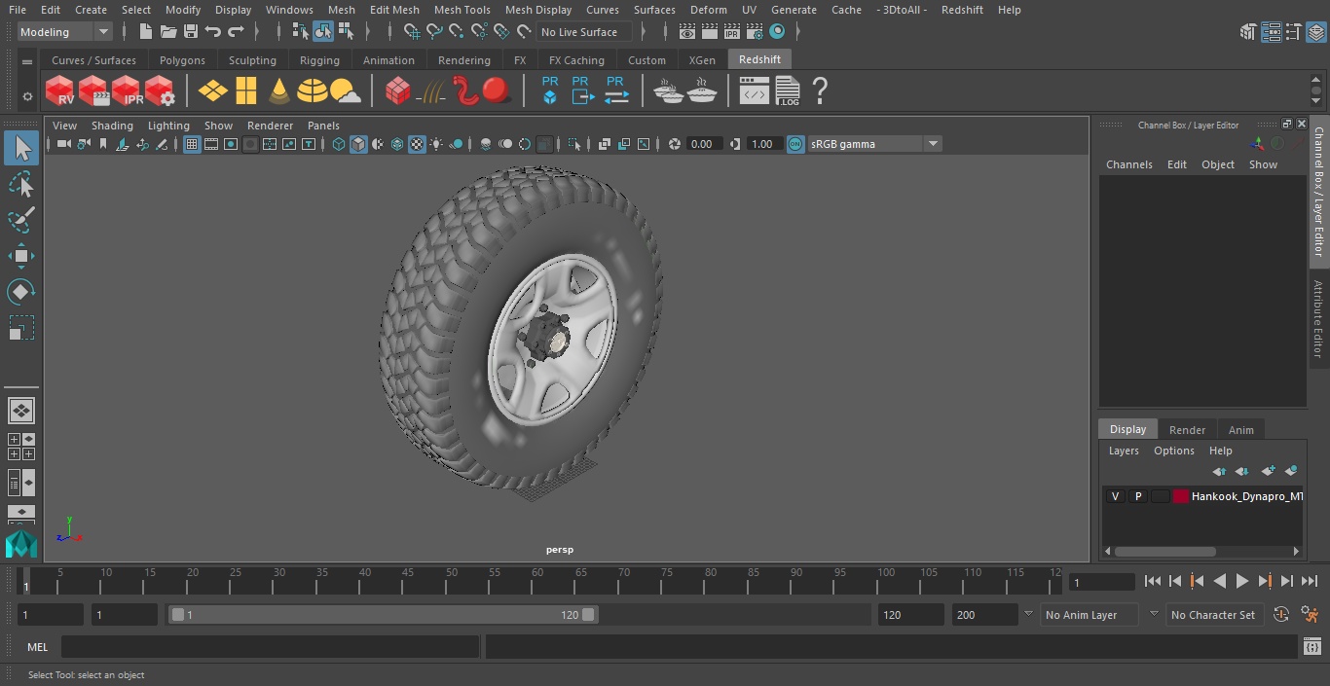Toggle the color management sRGB button
This screenshot has width=1330, height=686.
[x=795, y=144]
